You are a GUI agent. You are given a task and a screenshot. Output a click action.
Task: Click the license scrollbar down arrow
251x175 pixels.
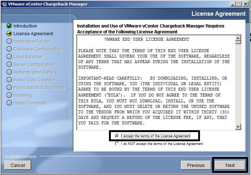[x=238, y=127]
